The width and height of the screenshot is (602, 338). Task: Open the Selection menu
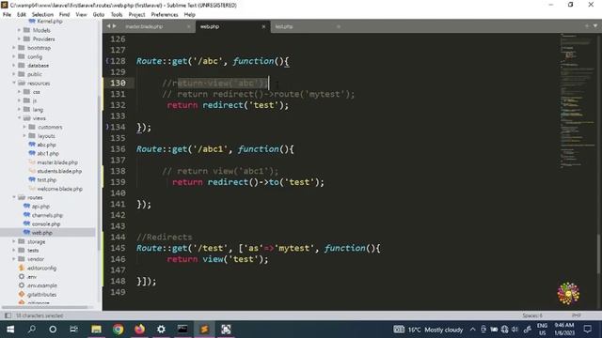point(42,15)
